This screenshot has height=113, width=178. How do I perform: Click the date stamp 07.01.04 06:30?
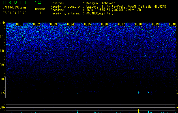point(14,13)
